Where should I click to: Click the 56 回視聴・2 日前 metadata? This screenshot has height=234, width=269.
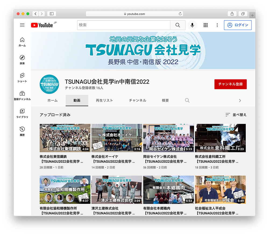155,167
